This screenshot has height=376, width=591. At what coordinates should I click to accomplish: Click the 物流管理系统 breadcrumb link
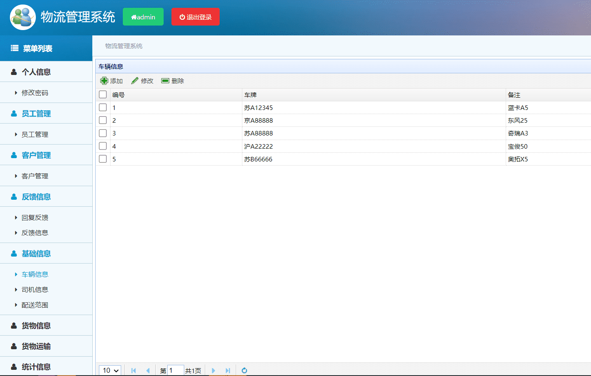pyautogui.click(x=124, y=46)
